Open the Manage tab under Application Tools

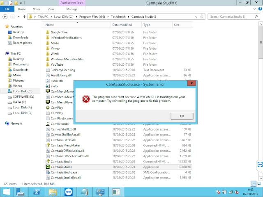[x=72, y=9]
